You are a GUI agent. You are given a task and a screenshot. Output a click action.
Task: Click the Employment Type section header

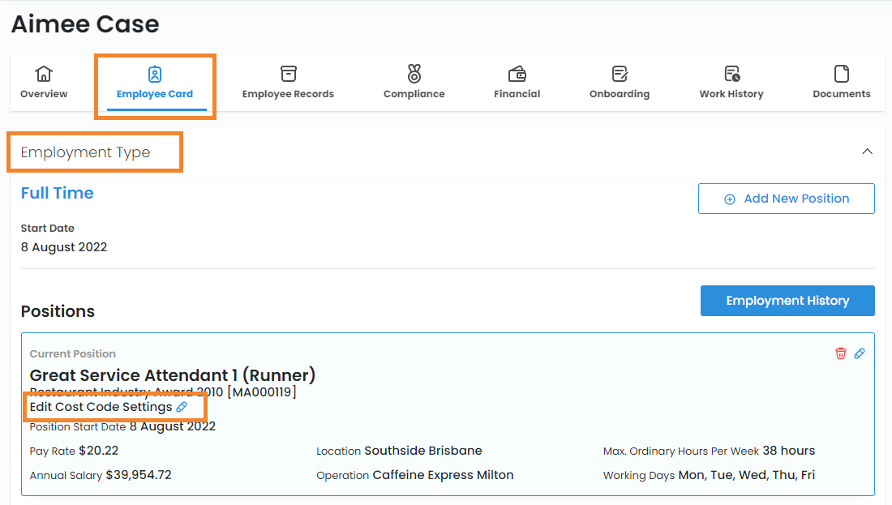pyautogui.click(x=85, y=152)
